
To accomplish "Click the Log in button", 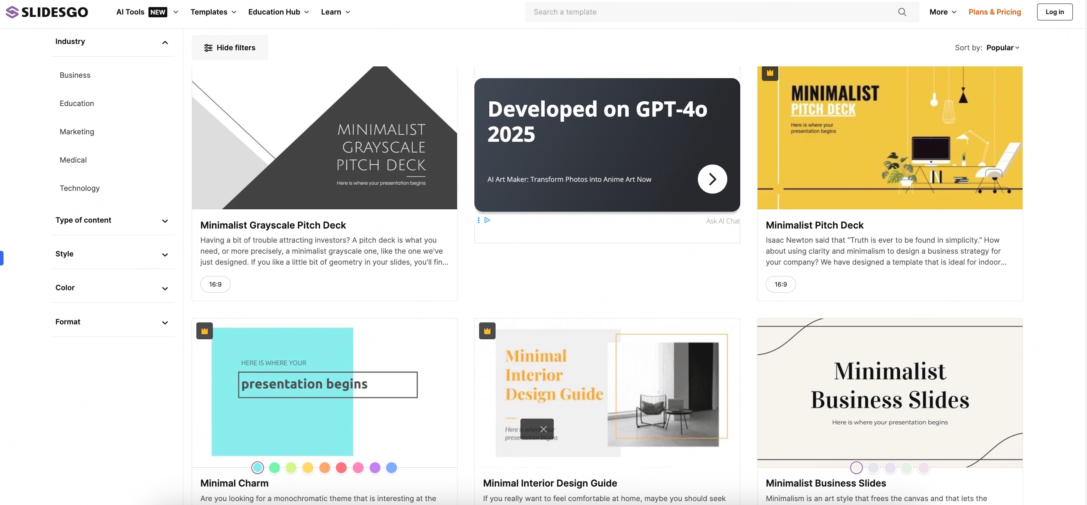I will tap(1054, 12).
